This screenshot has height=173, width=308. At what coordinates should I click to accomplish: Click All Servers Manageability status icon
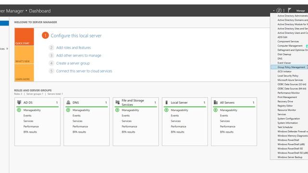tap(216, 110)
